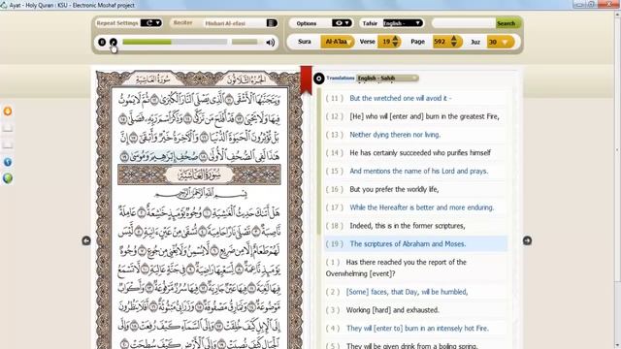Viewport: 621px width, 349px height.
Task: Select verse 18 'Indeed, this is in the former scriptures'
Action: pyautogui.click(x=415, y=226)
